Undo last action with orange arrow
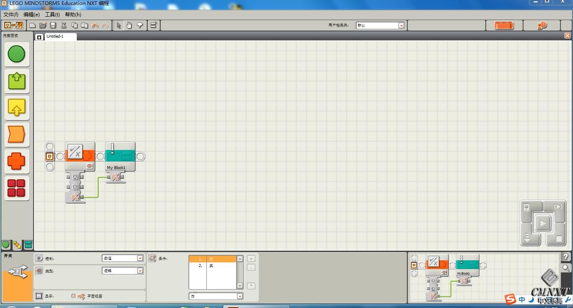This screenshot has height=308, width=573. click(95, 26)
